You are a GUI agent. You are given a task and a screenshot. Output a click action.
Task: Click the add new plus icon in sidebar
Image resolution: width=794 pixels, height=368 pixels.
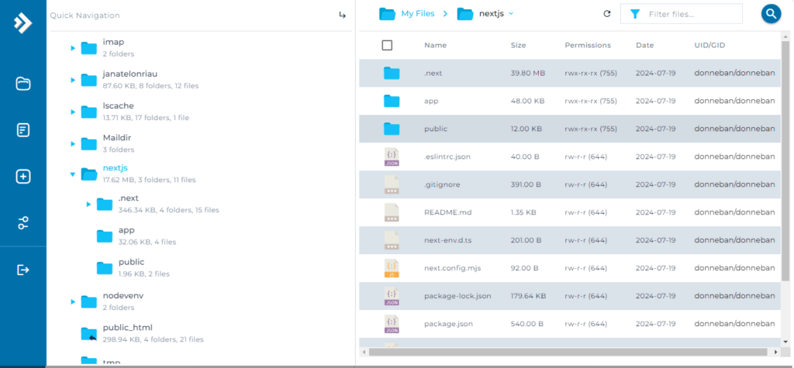point(23,177)
